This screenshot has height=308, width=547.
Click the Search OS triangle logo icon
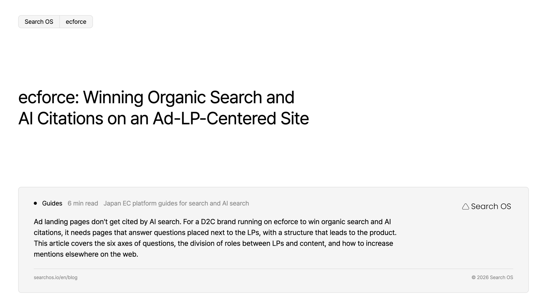point(466,206)
